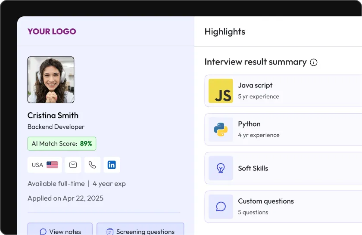The height and width of the screenshot is (235, 362).
Task: Click the candidate name Cristina Smith
Action: point(53,115)
